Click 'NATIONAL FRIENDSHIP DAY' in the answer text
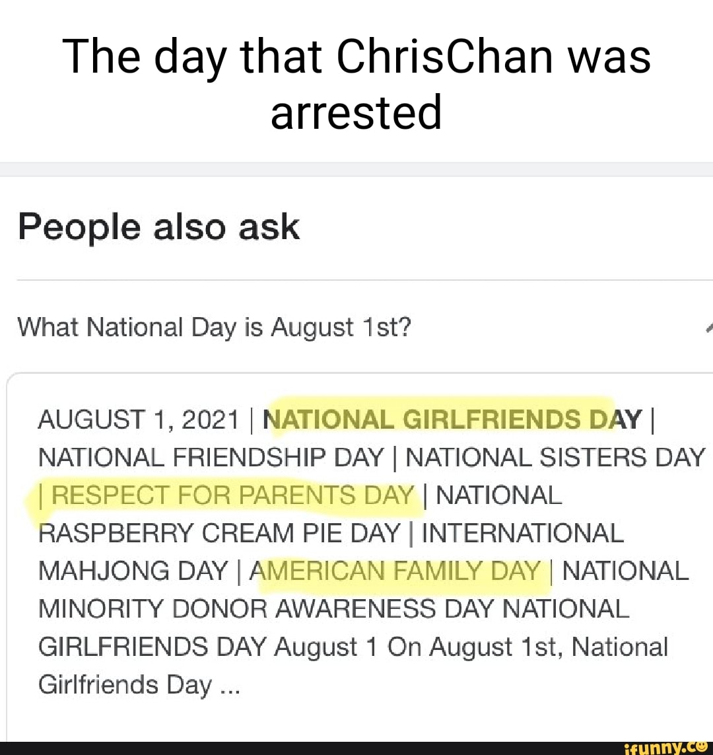This screenshot has width=713, height=755. click(x=211, y=456)
